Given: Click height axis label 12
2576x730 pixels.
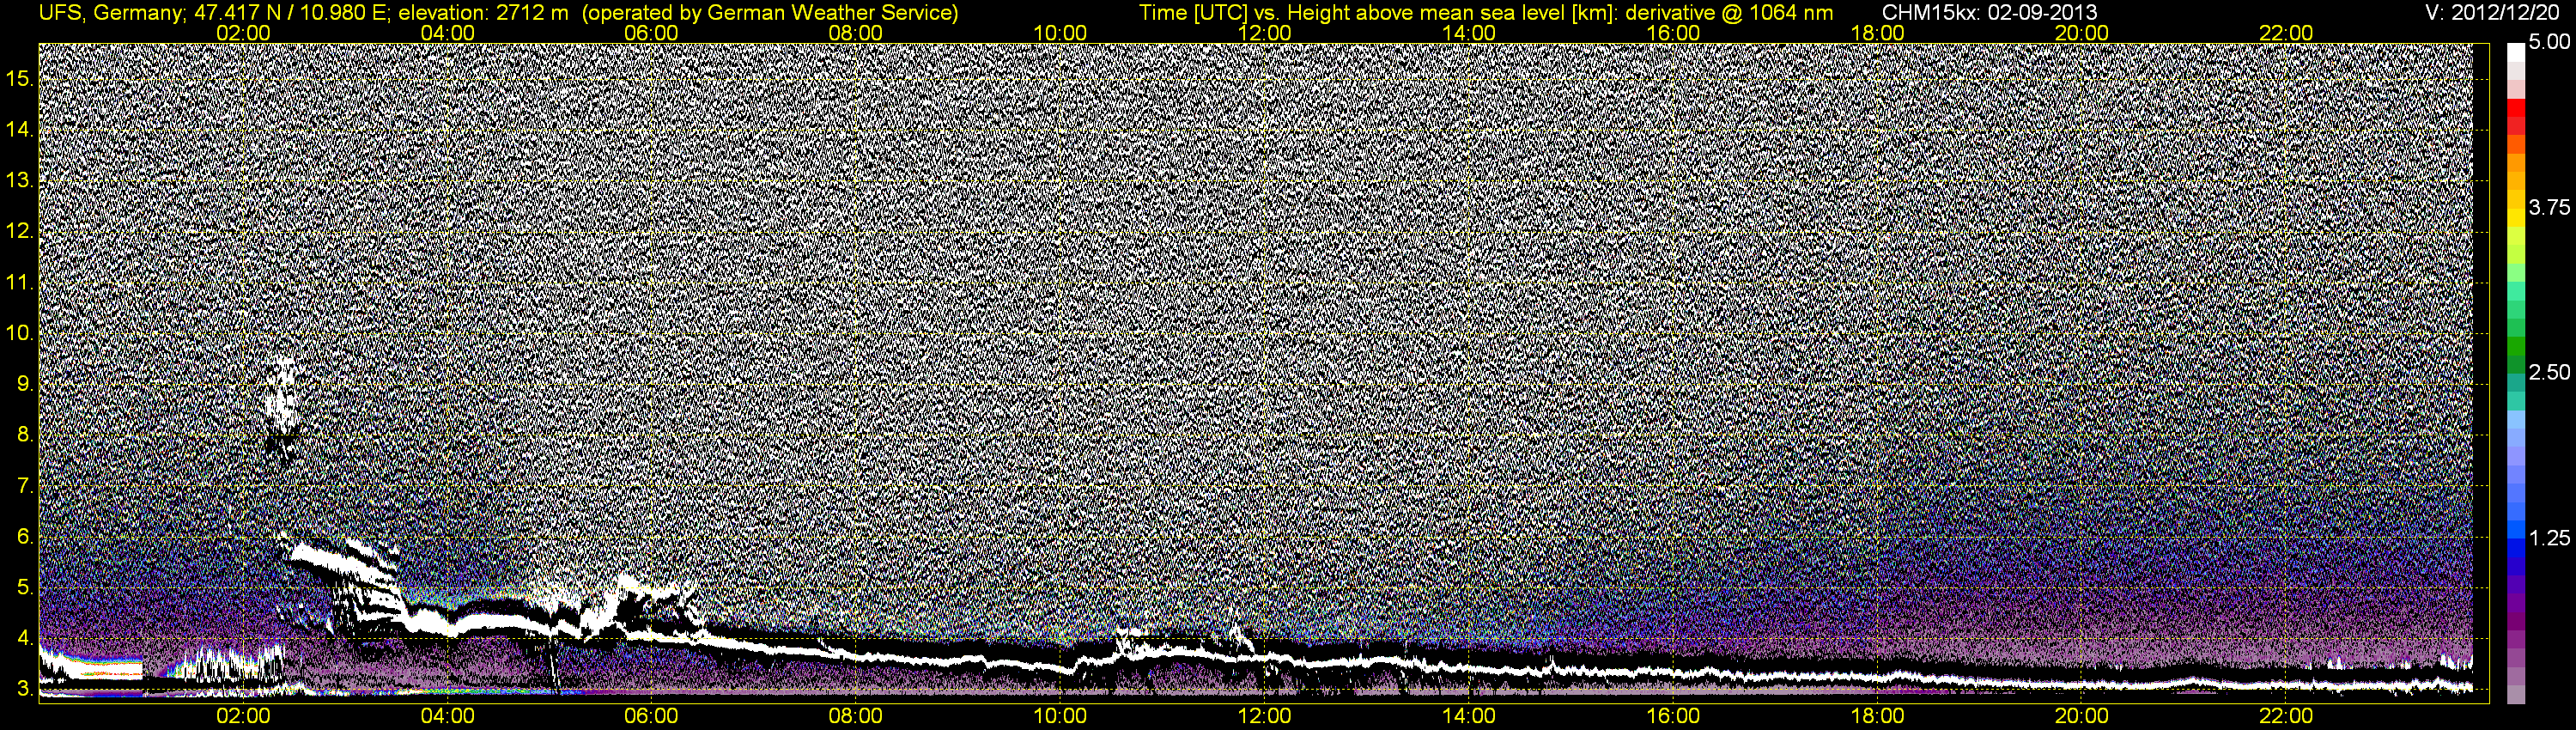Looking at the screenshot, I should coord(20,232).
